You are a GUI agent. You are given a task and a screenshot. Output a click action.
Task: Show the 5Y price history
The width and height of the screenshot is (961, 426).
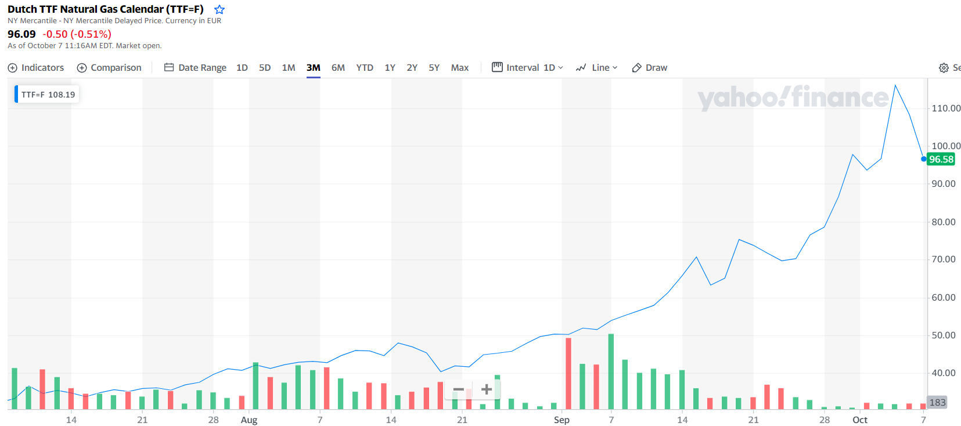point(434,68)
